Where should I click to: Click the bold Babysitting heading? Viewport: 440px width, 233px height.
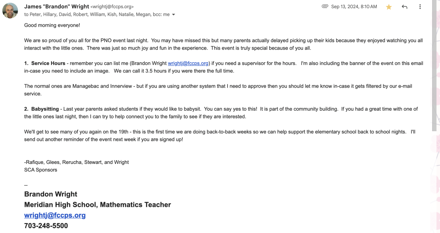[x=45, y=109]
